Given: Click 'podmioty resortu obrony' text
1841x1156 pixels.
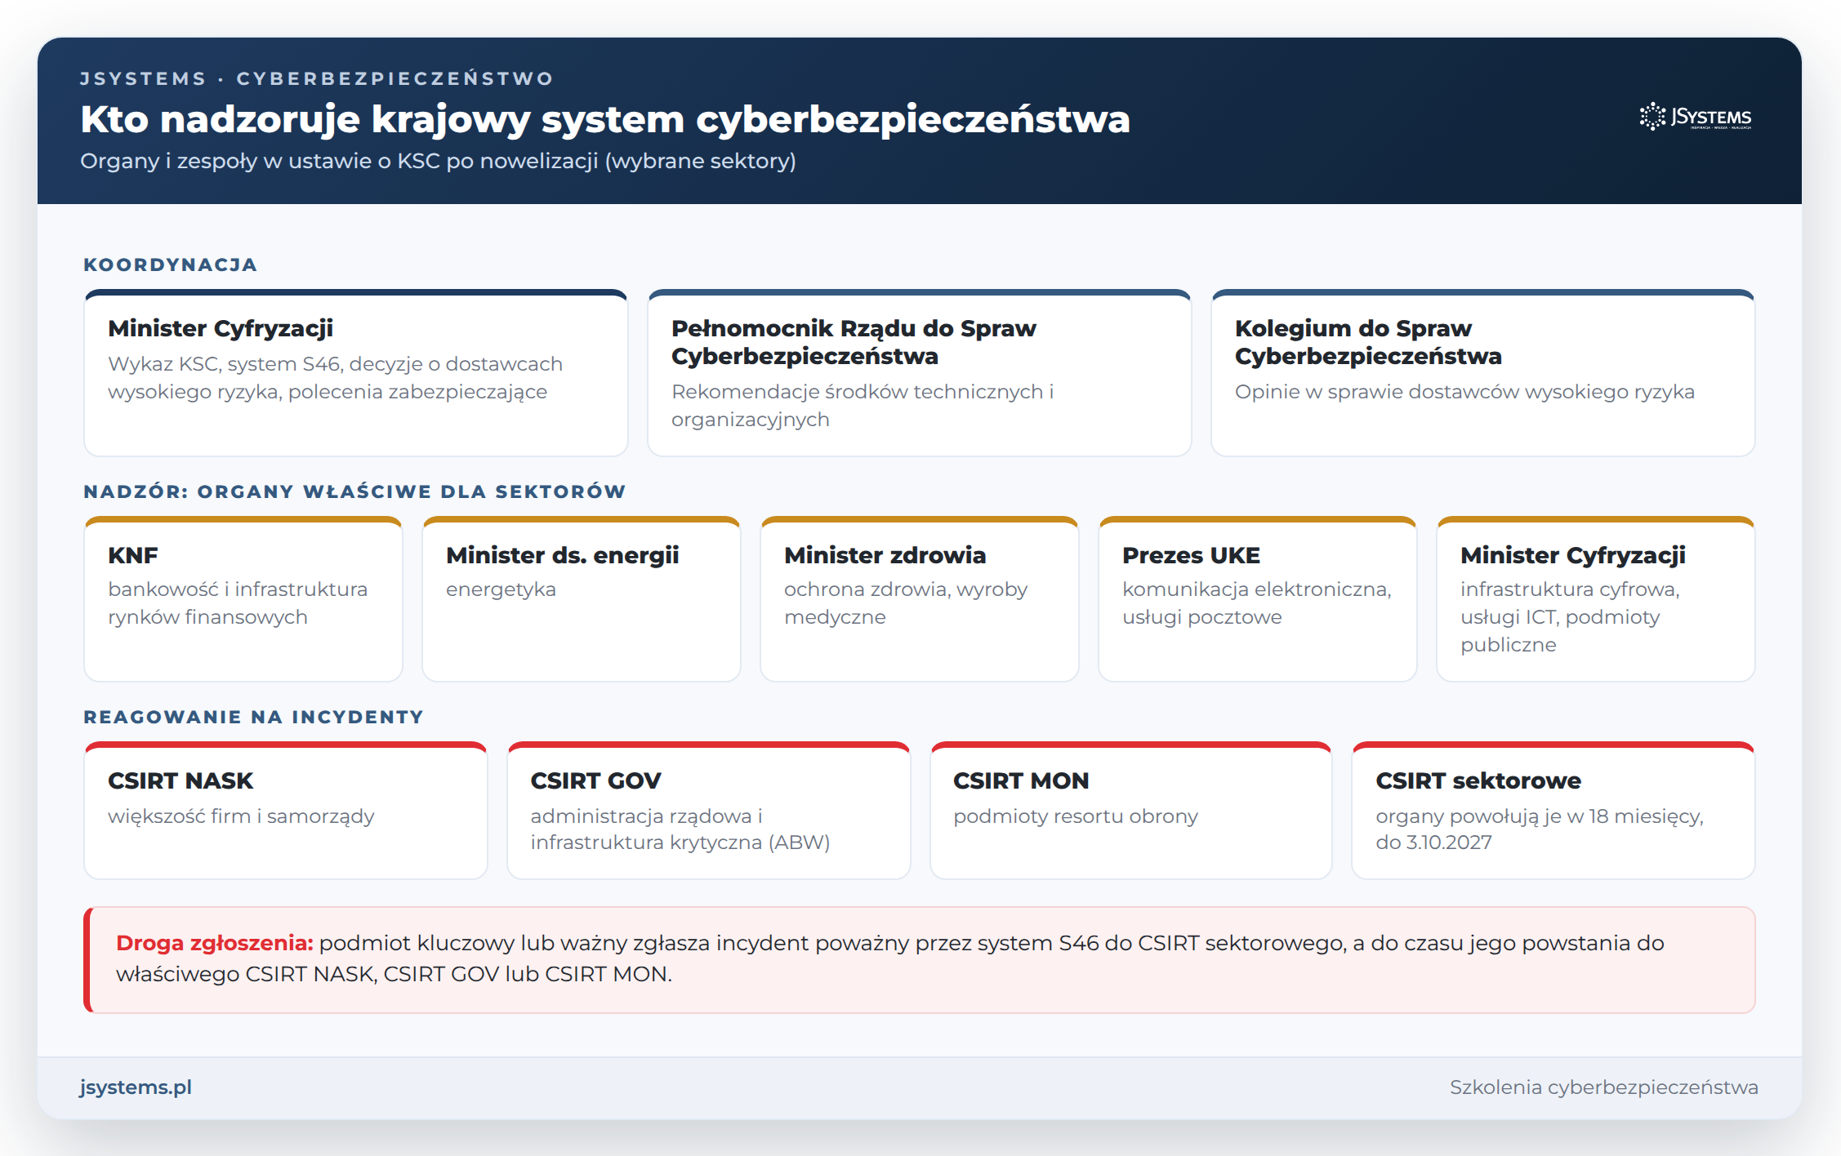Looking at the screenshot, I should coord(1076,816).
